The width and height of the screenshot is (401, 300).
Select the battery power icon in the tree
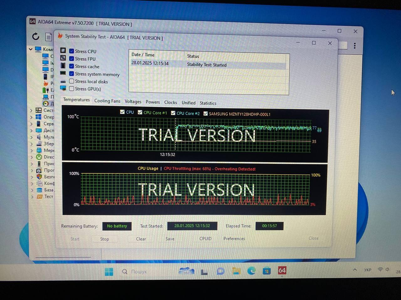(45, 90)
